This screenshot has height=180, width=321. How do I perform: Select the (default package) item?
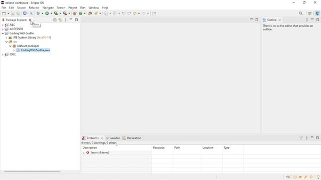click(x=28, y=46)
